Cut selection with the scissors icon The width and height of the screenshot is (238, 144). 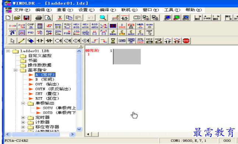click(x=60, y=18)
